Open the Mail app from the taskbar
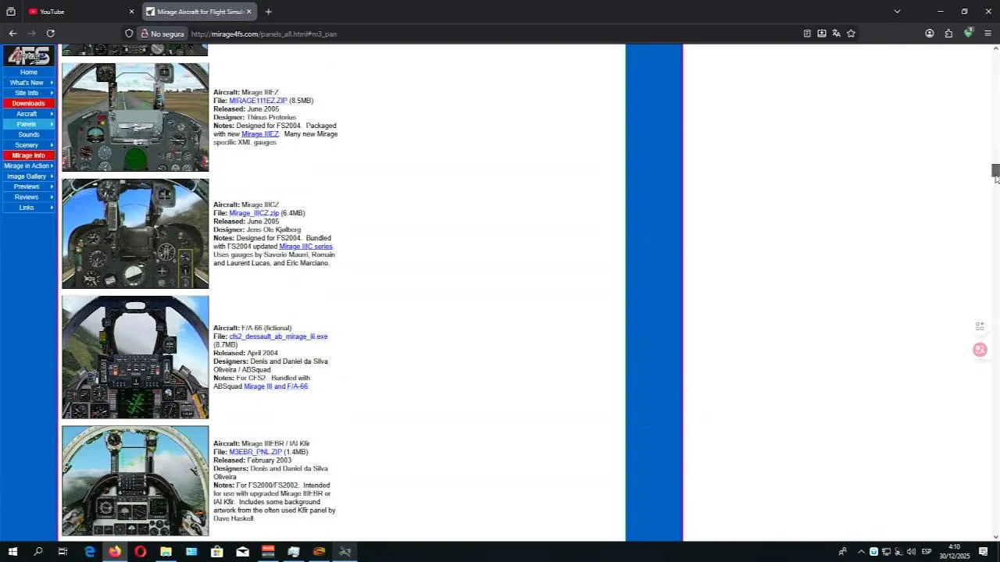Viewport: 1000px width, 562px height. pyautogui.click(x=242, y=552)
